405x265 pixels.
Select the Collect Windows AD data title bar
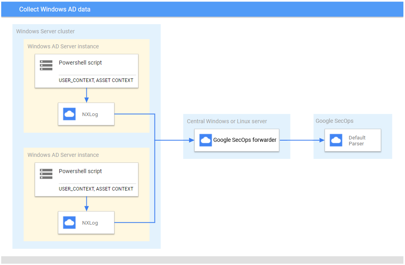[55, 9]
